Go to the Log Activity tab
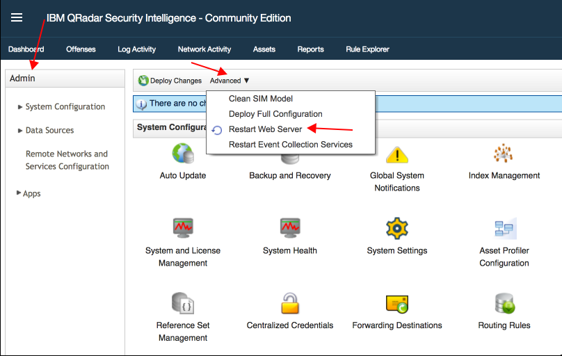Viewport: 562px width, 356px height. pyautogui.click(x=136, y=49)
